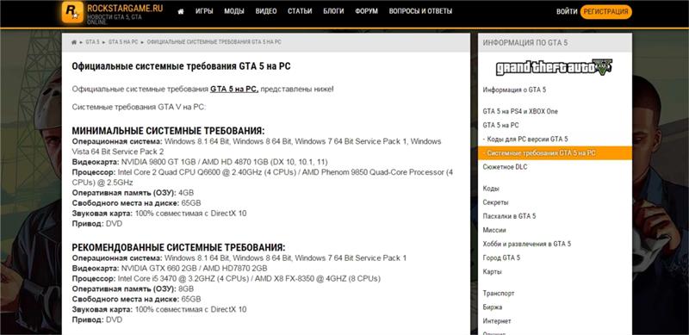Viewport: 689px width, 335px height.
Task: Click the ВОЙТИ login link
Action: tap(567, 12)
